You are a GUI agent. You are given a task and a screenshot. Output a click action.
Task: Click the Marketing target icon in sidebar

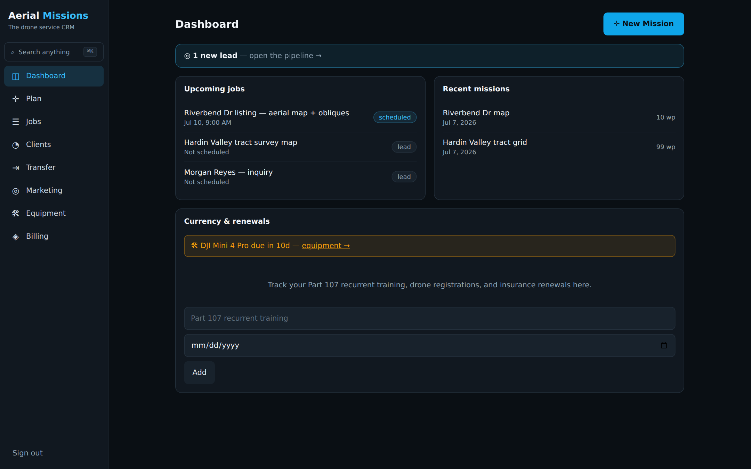16,191
